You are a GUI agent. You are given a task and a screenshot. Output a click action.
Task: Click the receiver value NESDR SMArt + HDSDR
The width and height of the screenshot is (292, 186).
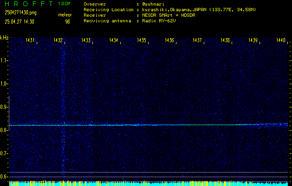click(169, 15)
